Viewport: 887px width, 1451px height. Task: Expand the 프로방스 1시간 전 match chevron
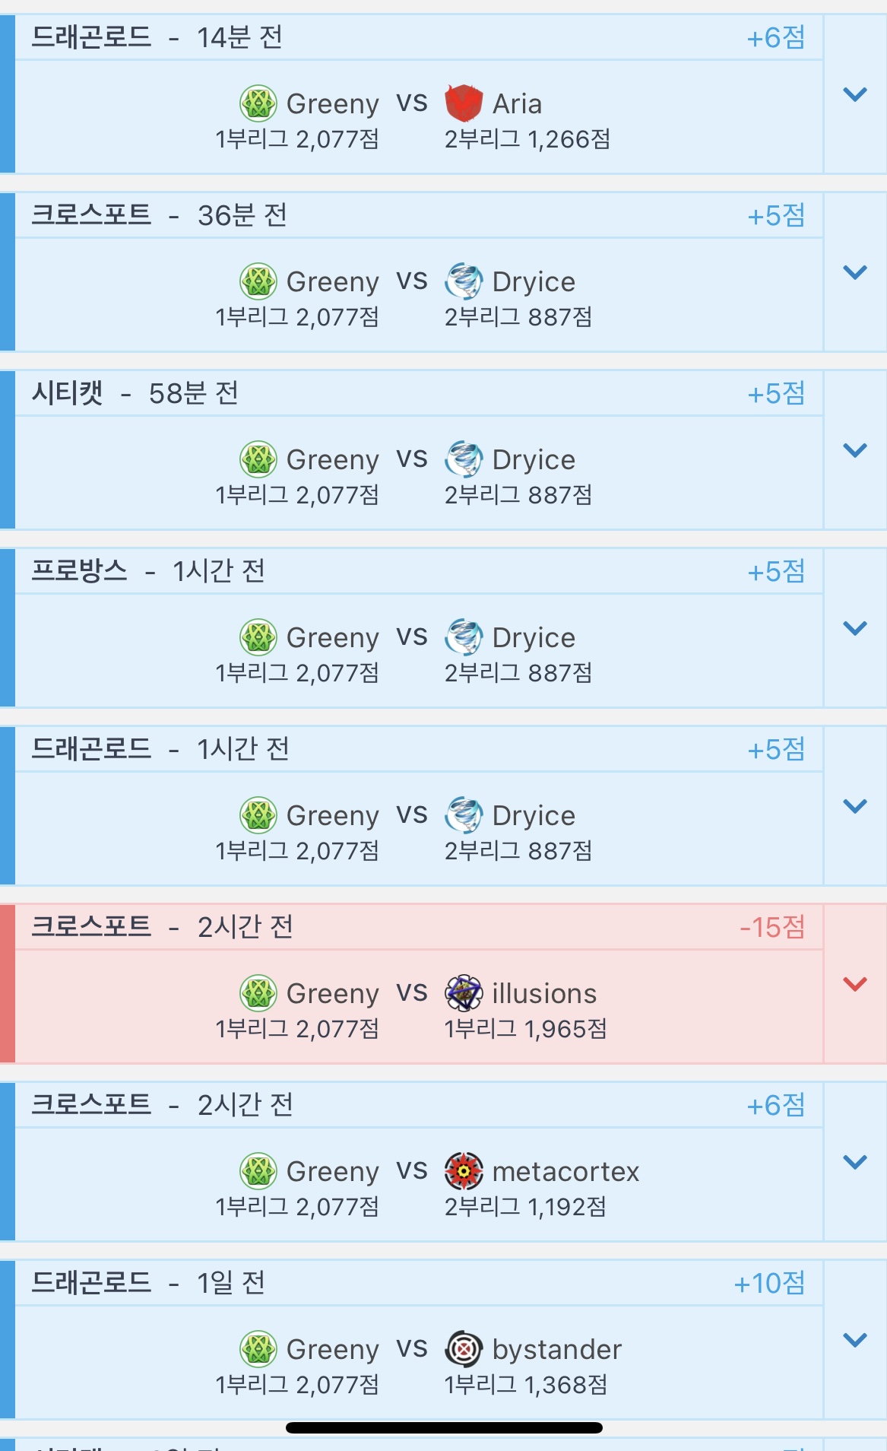(x=855, y=628)
